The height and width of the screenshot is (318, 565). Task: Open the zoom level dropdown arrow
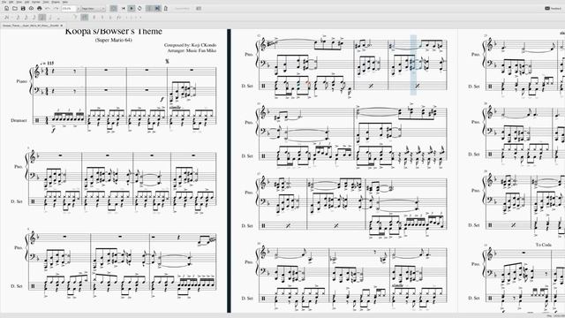[x=79, y=8]
